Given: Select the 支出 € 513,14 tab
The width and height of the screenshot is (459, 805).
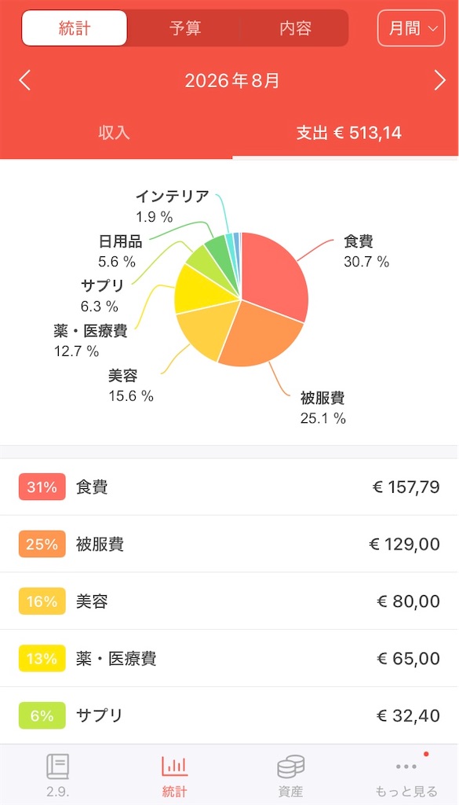Looking at the screenshot, I should (x=349, y=133).
